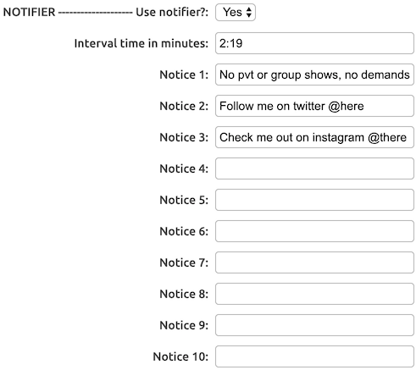
Task: Click the Notice 1 label
Action: coord(184,75)
